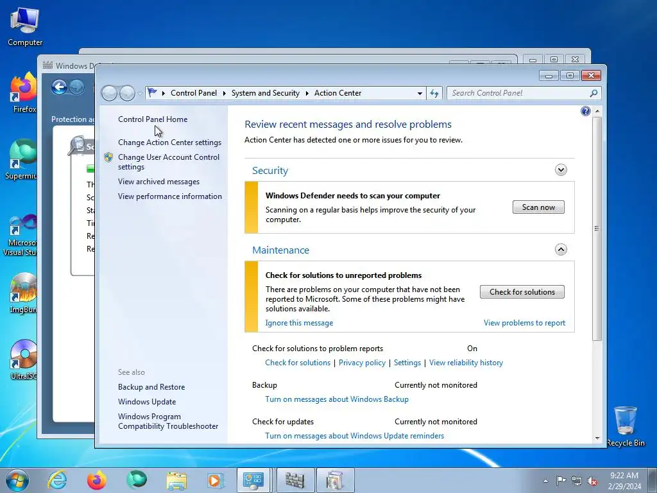657x493 pixels.
Task: Click the muted volume tray icon
Action: (592, 481)
